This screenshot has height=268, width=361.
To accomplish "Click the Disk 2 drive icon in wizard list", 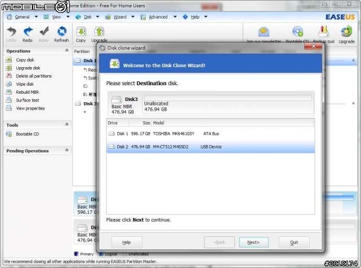I will click(x=112, y=147).
